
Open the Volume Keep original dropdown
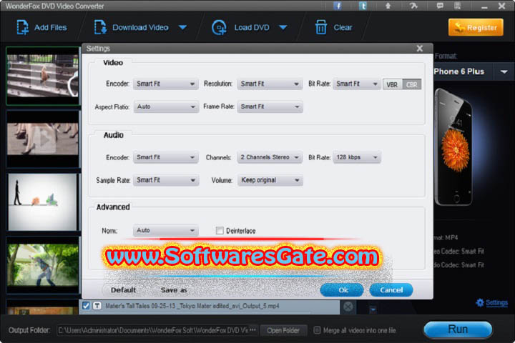pyautogui.click(x=270, y=180)
